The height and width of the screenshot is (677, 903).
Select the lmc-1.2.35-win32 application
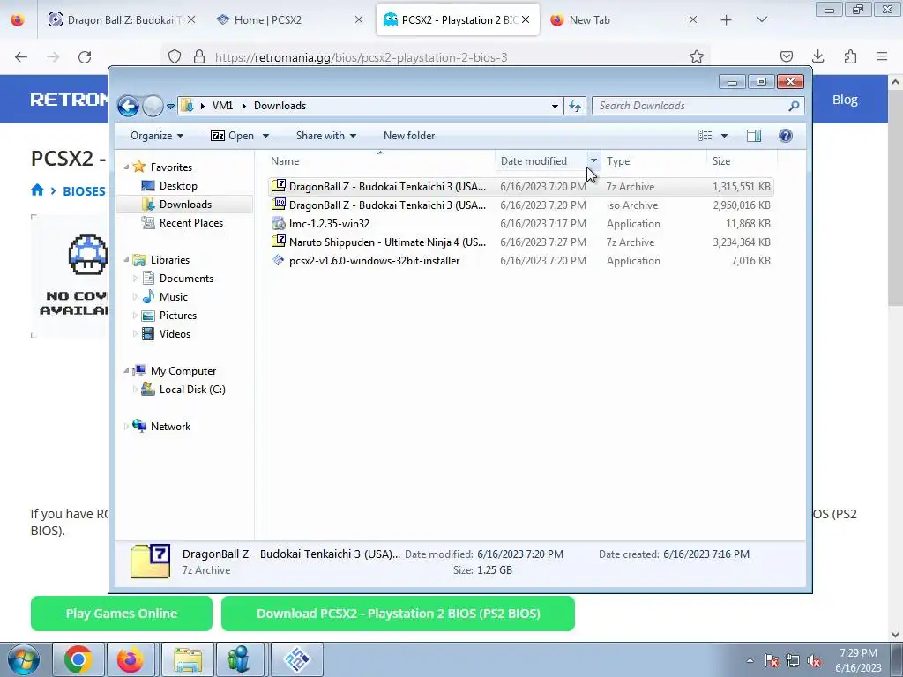tap(520, 223)
